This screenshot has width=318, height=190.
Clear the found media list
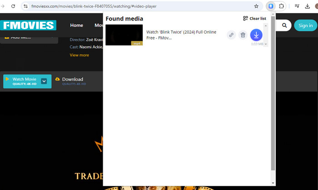click(x=254, y=19)
